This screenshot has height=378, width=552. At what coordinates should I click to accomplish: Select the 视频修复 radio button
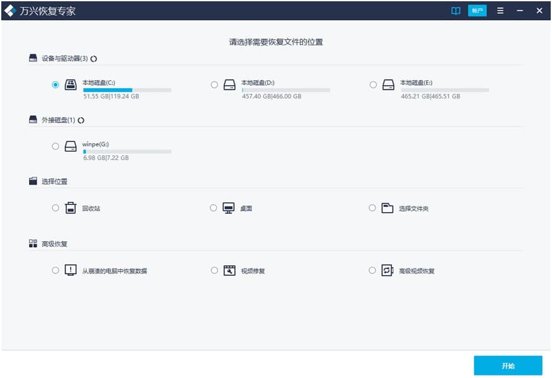[214, 270]
